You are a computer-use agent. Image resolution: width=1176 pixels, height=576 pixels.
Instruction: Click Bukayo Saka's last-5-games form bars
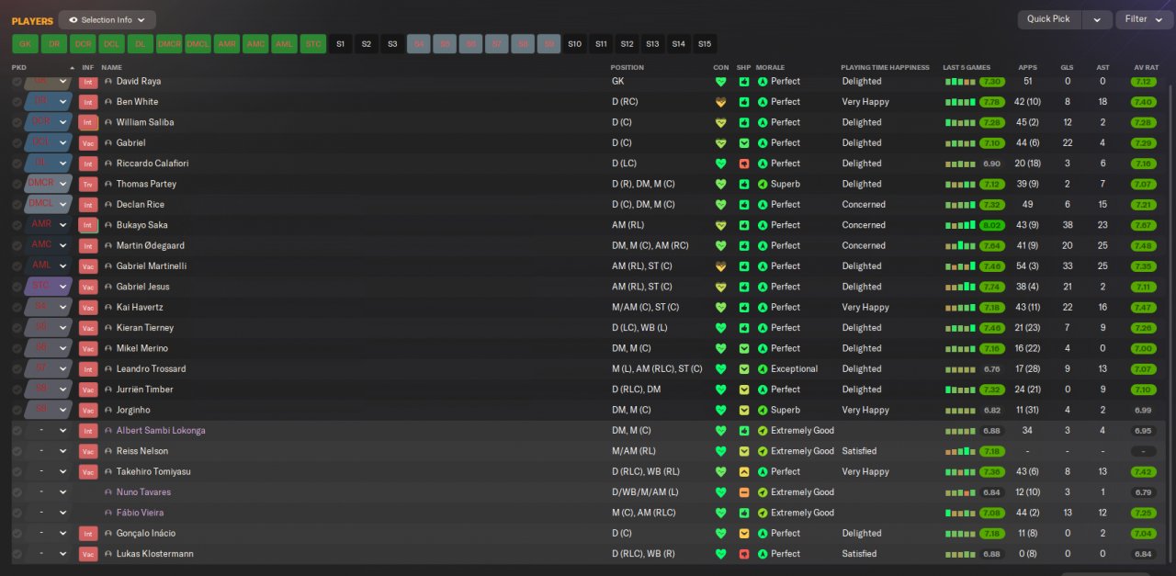coord(961,225)
